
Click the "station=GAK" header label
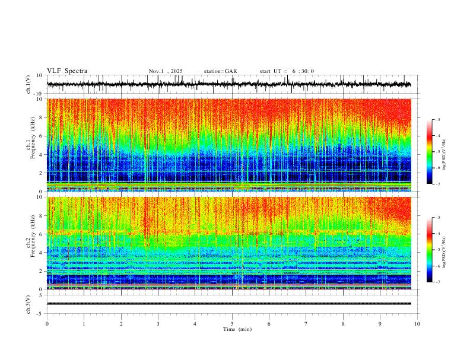click(221, 71)
